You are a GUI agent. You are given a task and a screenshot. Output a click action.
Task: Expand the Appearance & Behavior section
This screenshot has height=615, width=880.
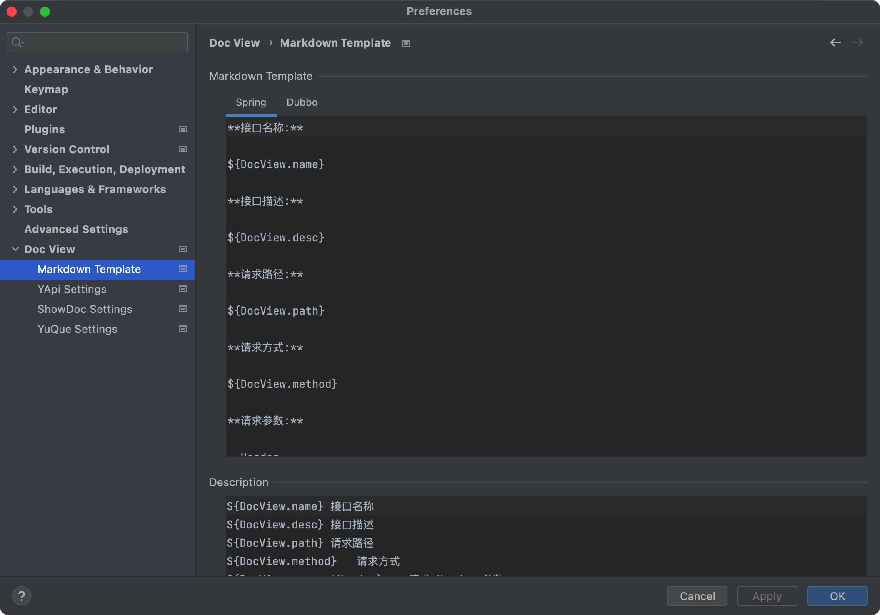[x=15, y=69]
